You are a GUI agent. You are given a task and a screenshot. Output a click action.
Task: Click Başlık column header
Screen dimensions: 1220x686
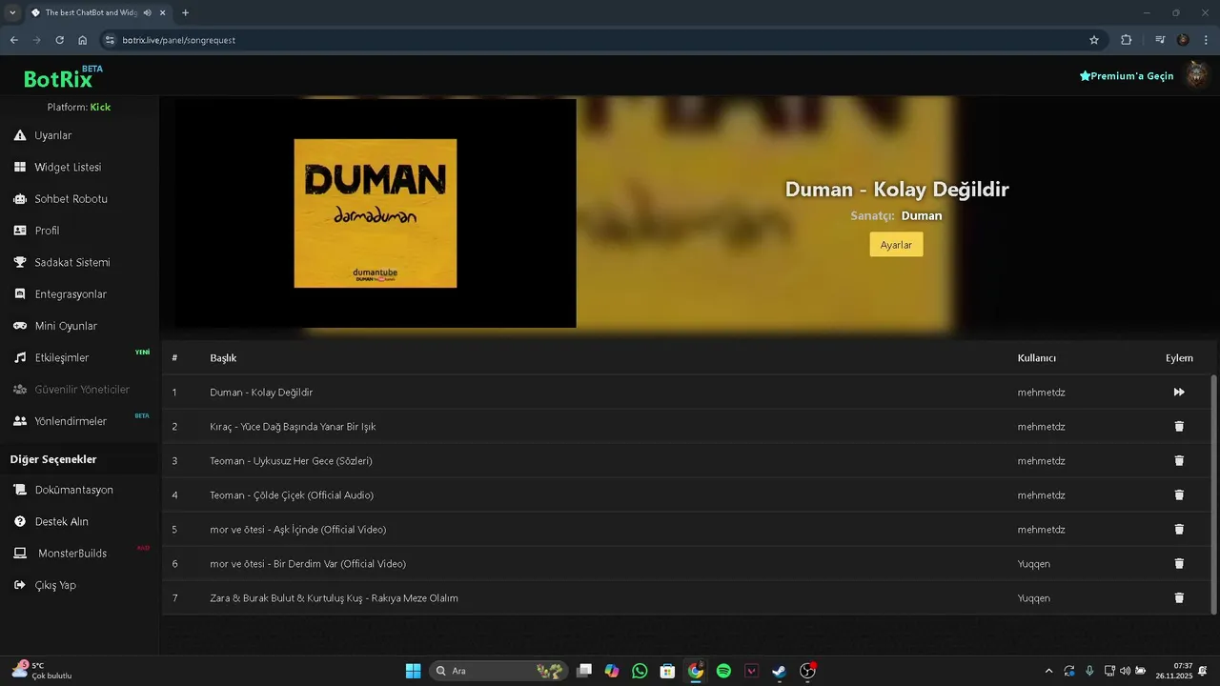pyautogui.click(x=223, y=358)
